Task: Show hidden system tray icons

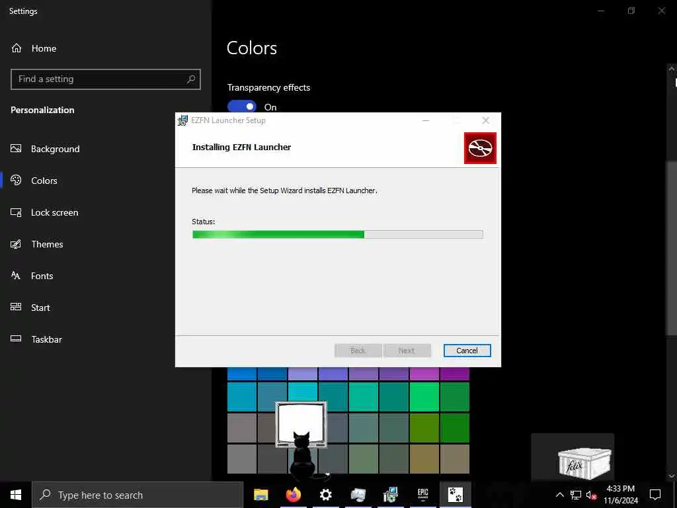Action: tap(559, 495)
